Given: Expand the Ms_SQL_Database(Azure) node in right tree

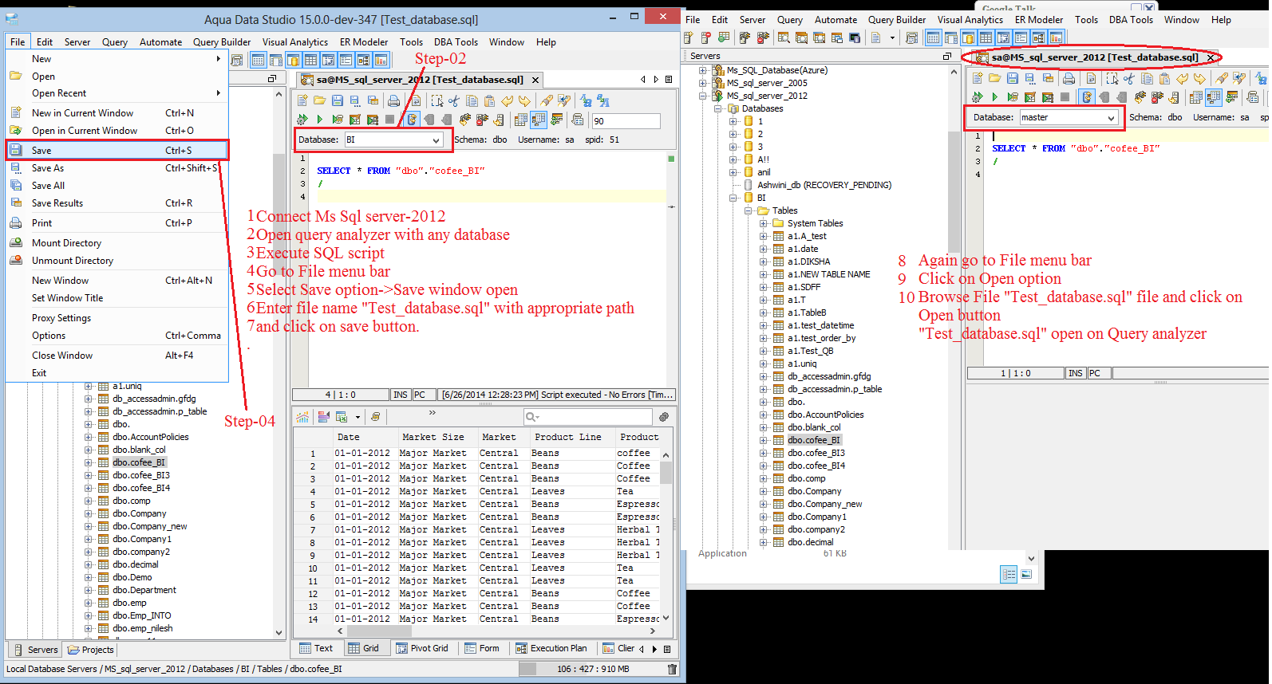Looking at the screenshot, I should tap(703, 70).
